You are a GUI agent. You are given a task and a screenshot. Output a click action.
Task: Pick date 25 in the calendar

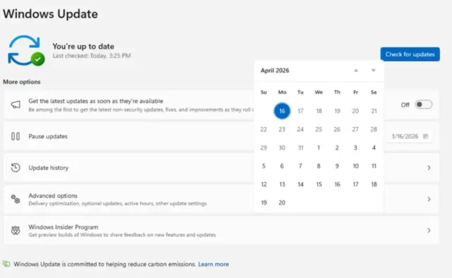tap(319, 129)
